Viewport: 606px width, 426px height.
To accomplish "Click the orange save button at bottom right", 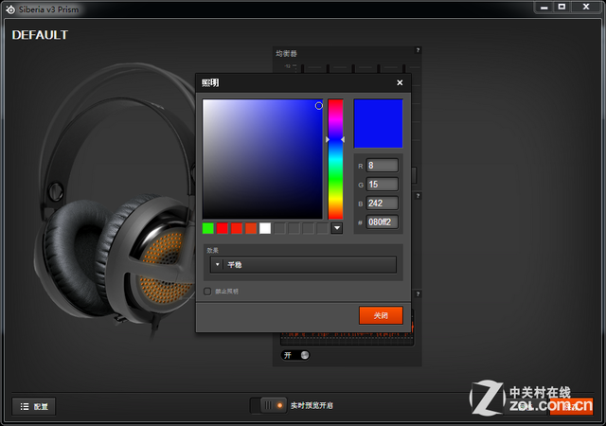I will 571,406.
